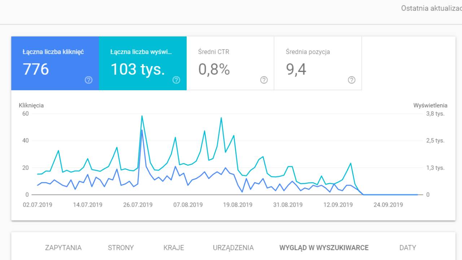Click the 14.07.2019 date label
The image size is (462, 260).
[x=88, y=205]
